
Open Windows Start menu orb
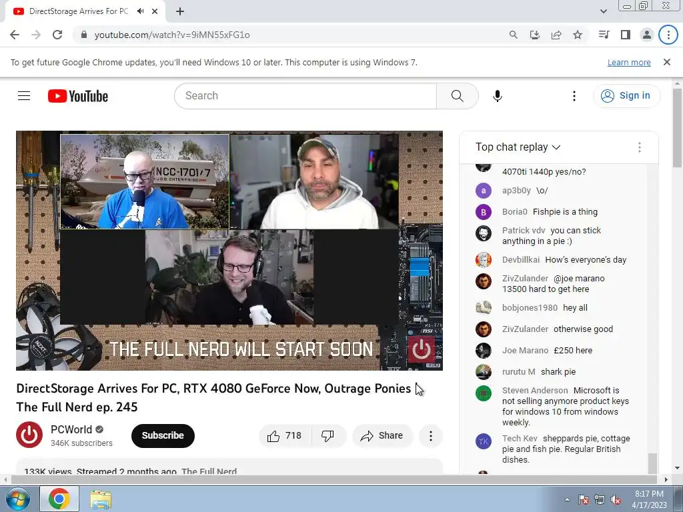[x=17, y=499]
